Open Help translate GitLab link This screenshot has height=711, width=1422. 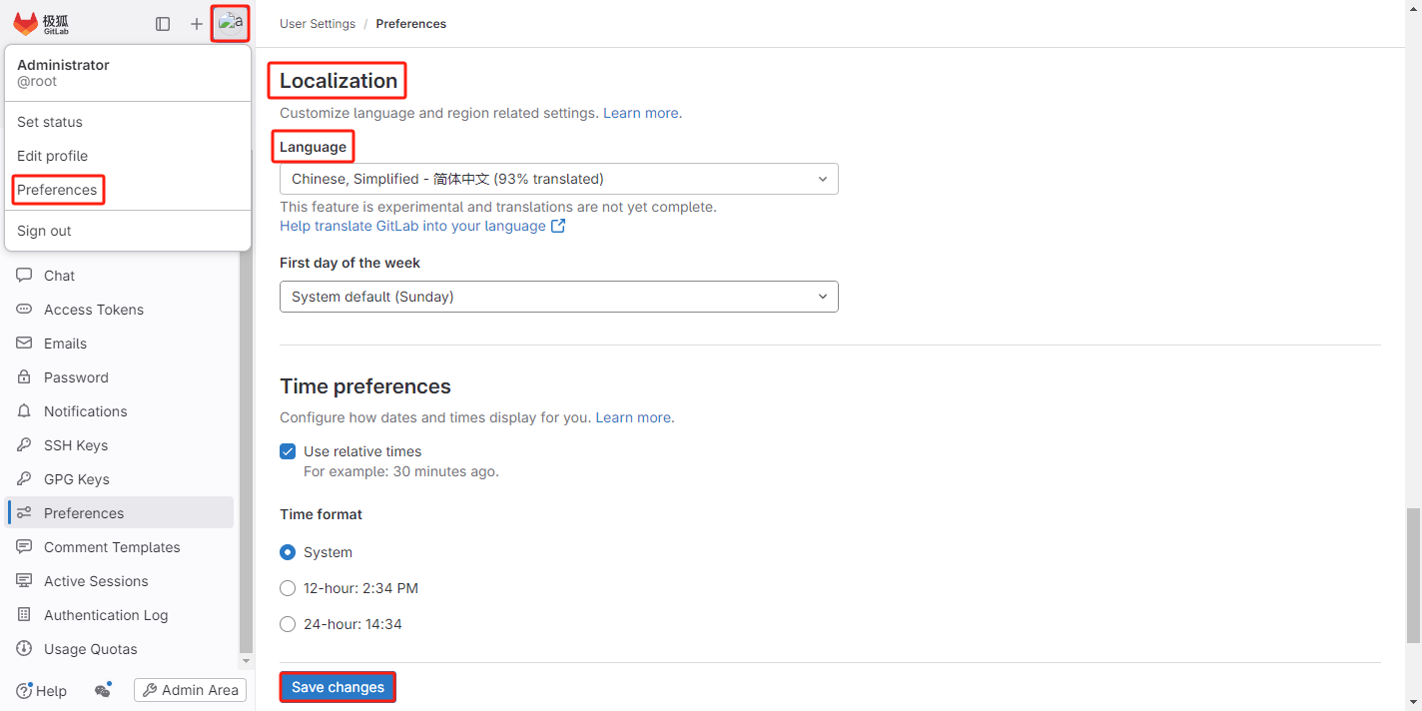(x=412, y=226)
